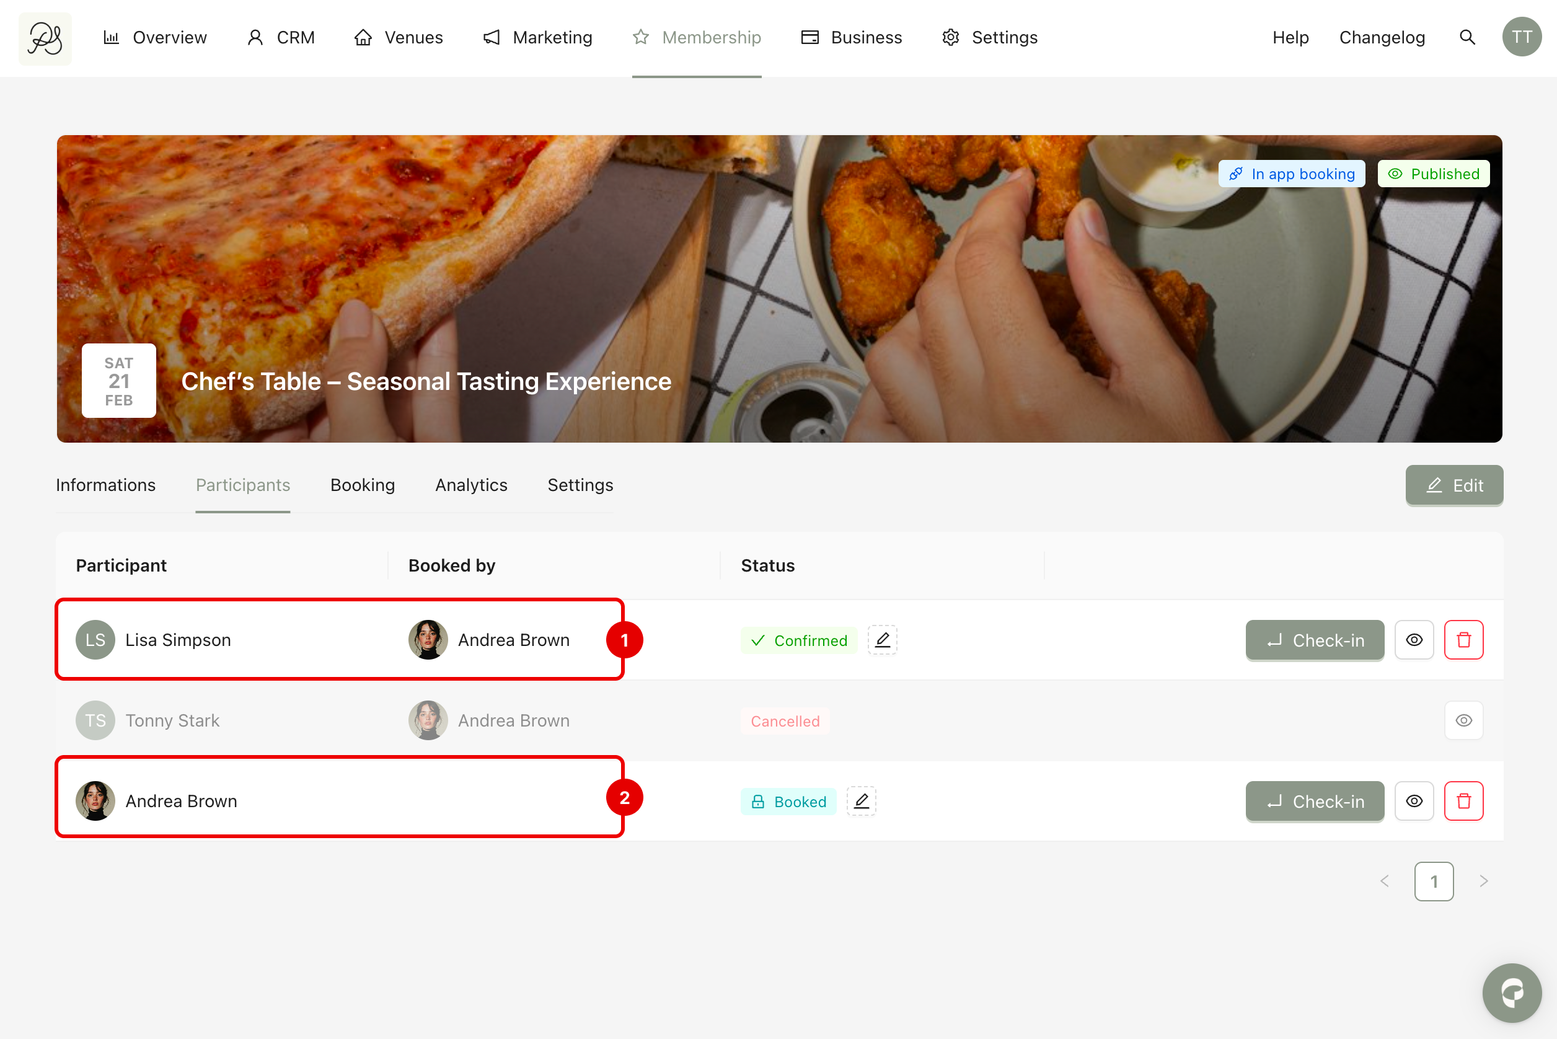View Lisa Simpson's booking via eye icon
The width and height of the screenshot is (1557, 1039).
pos(1413,640)
